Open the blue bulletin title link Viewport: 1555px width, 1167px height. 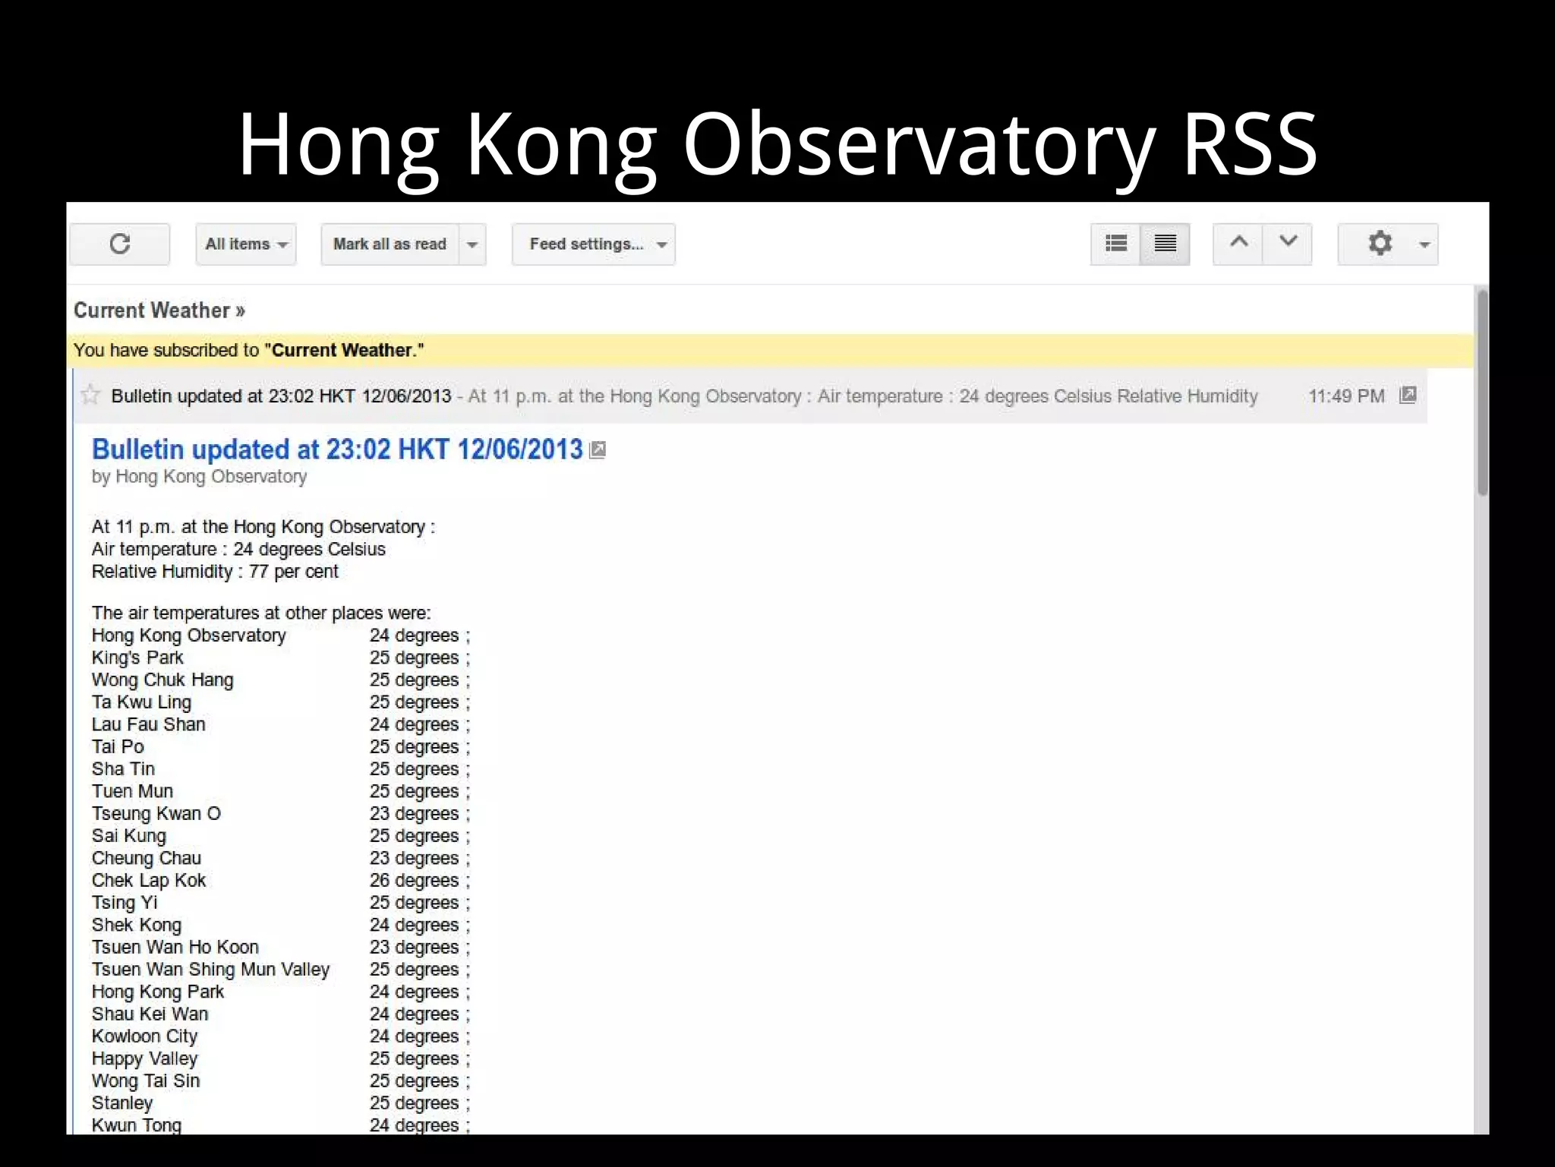coord(337,449)
